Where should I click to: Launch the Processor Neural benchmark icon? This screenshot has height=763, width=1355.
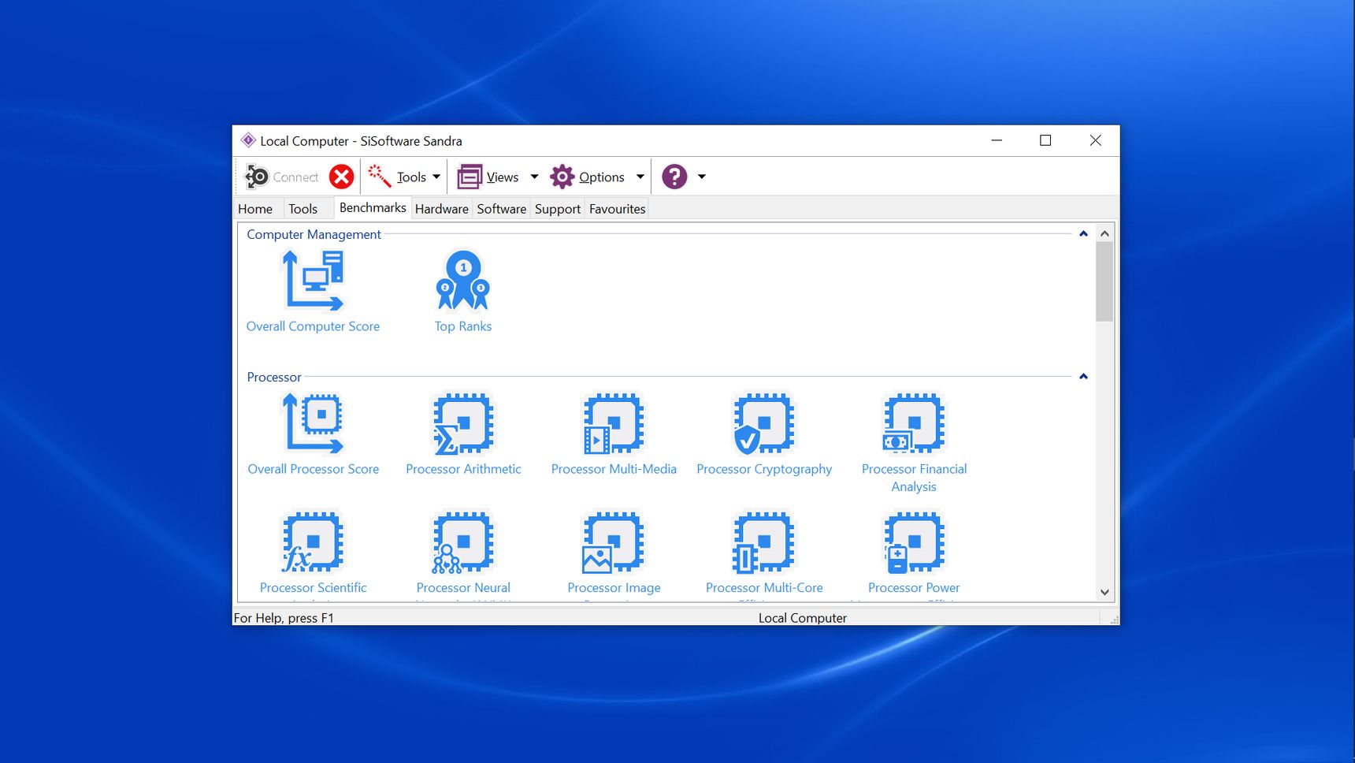[463, 544]
